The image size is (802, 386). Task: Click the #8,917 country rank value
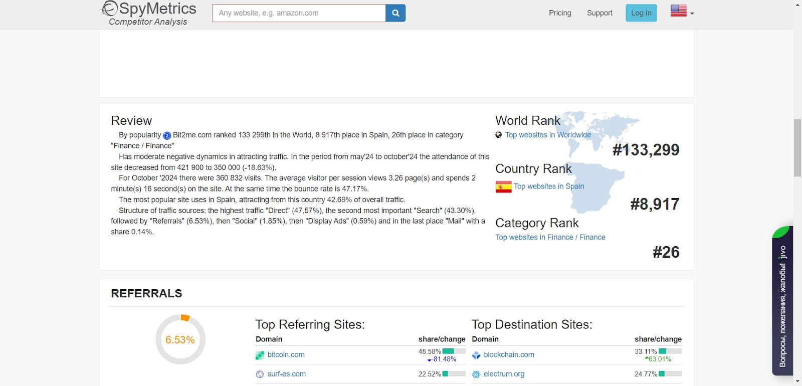tap(655, 204)
